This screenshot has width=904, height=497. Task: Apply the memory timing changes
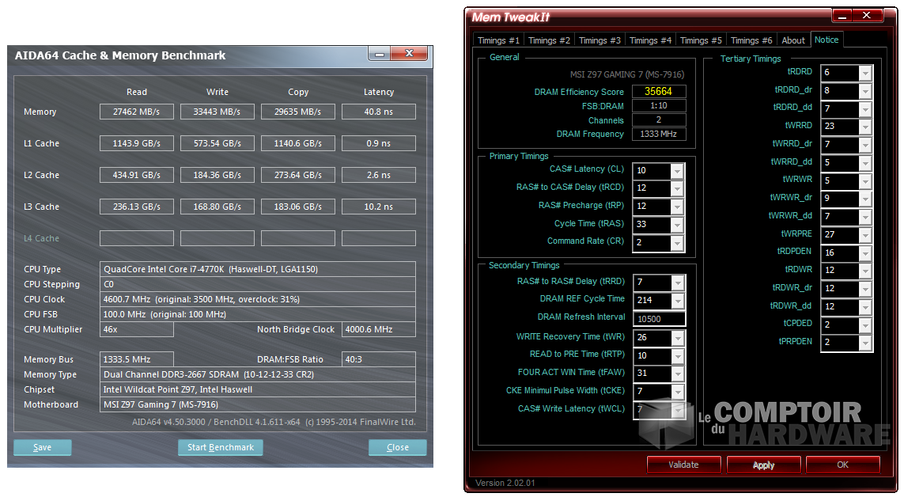(763, 465)
